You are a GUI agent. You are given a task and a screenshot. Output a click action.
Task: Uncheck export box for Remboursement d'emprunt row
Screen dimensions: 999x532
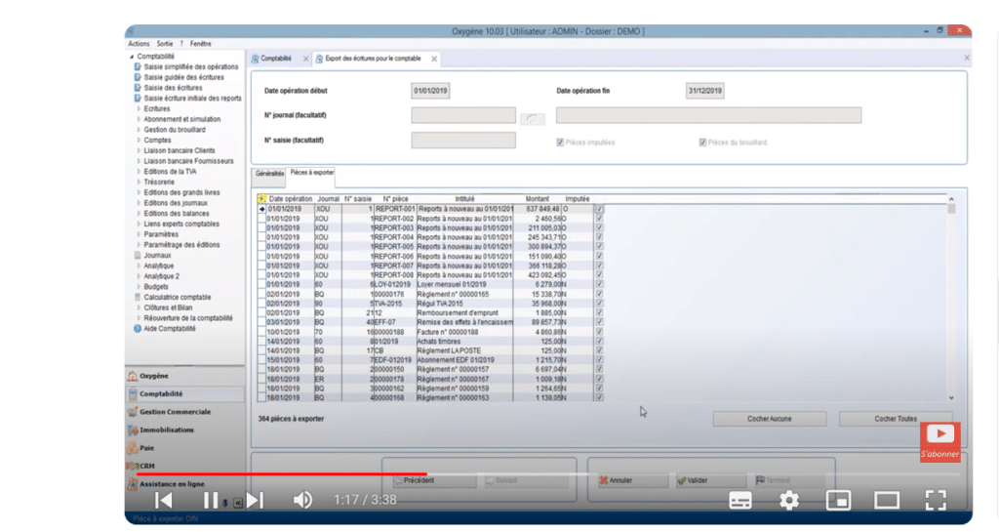pyautogui.click(x=599, y=312)
